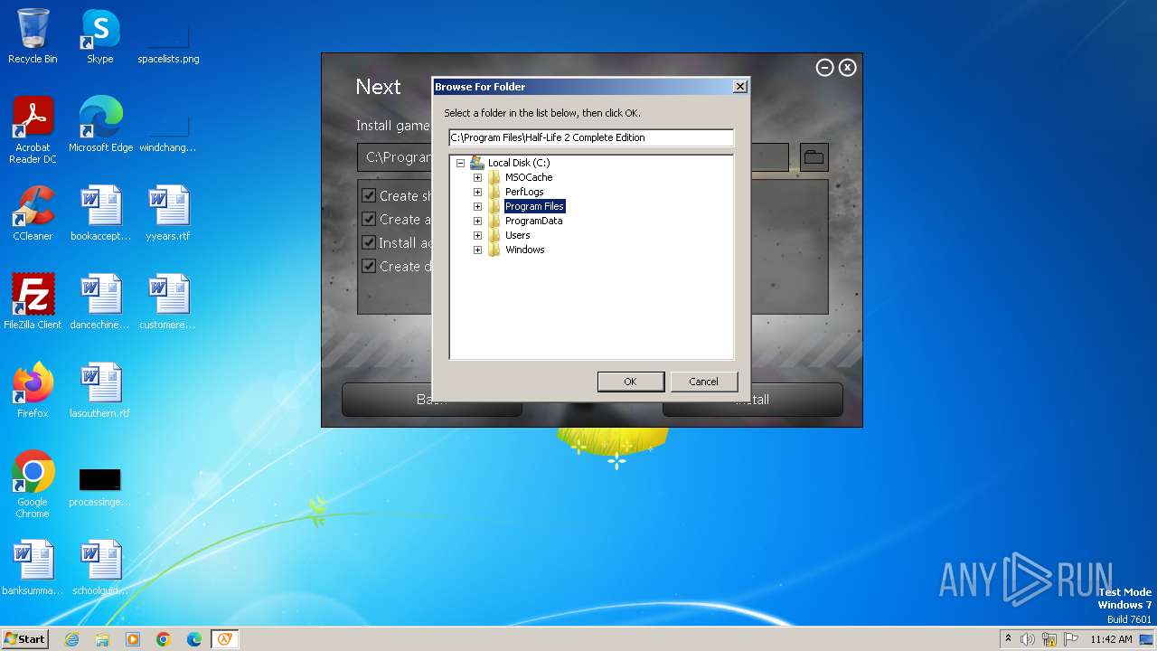
Task: Expand the Windows folder node
Action: click(477, 250)
